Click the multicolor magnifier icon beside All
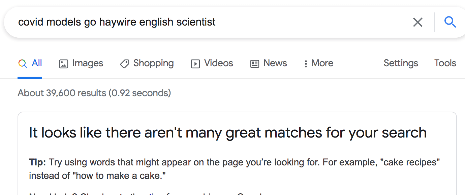The width and height of the screenshot is (465, 195). coord(23,64)
